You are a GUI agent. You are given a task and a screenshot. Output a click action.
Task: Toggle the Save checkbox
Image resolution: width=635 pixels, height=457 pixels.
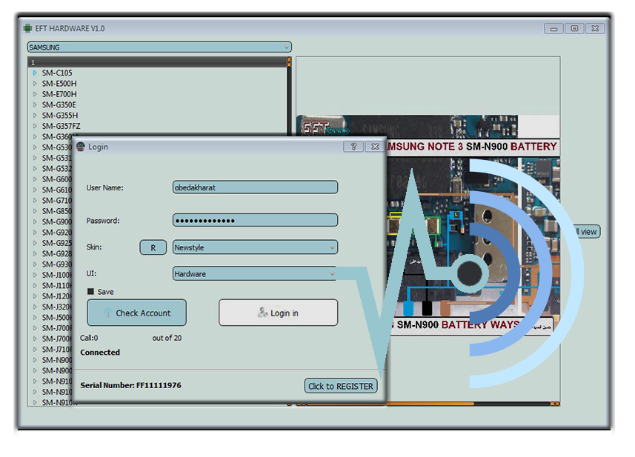[x=91, y=292]
